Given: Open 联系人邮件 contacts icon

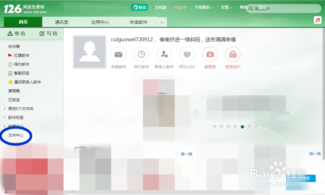Looking at the screenshot, I should (164, 54).
